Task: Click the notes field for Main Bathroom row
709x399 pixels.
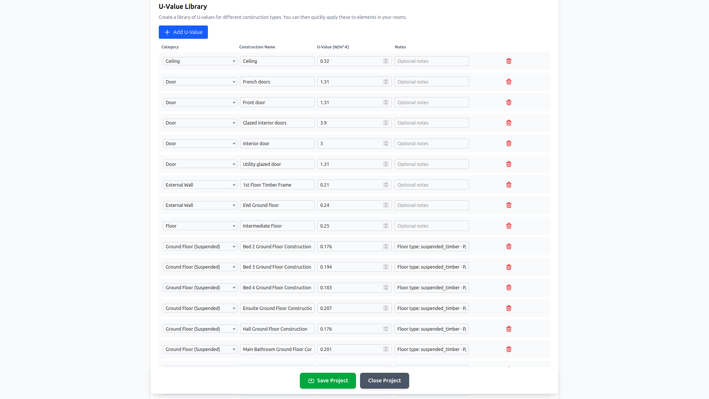Action: pyautogui.click(x=431, y=349)
